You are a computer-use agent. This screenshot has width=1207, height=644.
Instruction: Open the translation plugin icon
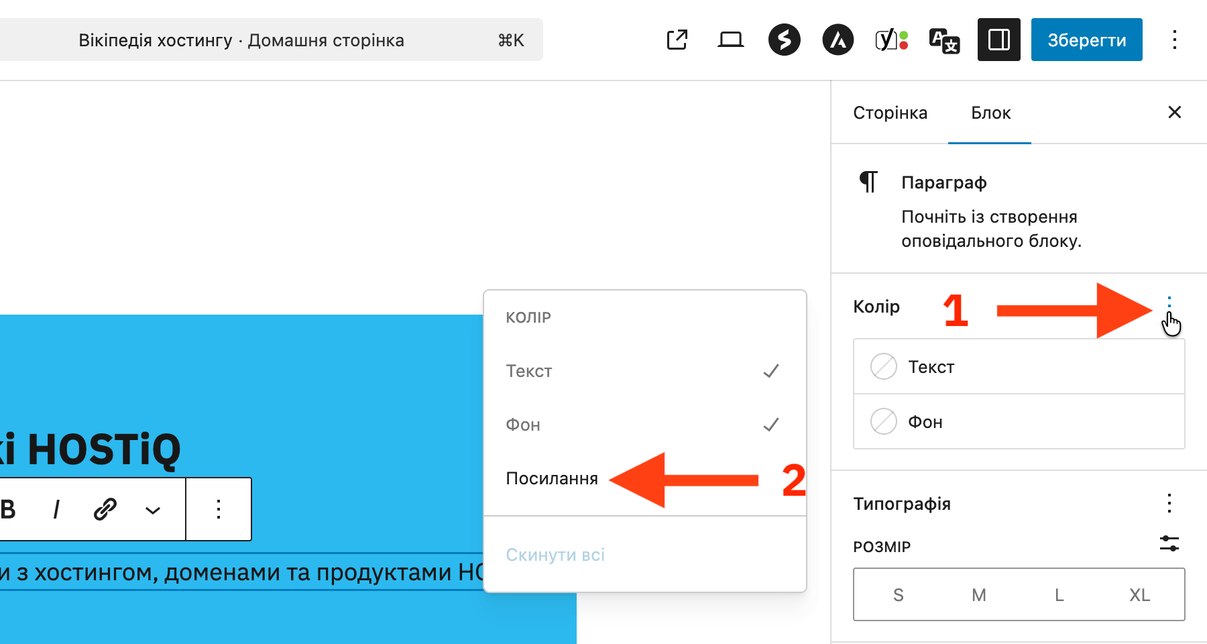945,40
